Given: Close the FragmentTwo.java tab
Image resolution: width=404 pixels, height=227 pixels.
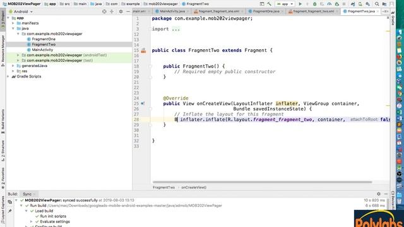Looking at the screenshot, I should 377,11.
